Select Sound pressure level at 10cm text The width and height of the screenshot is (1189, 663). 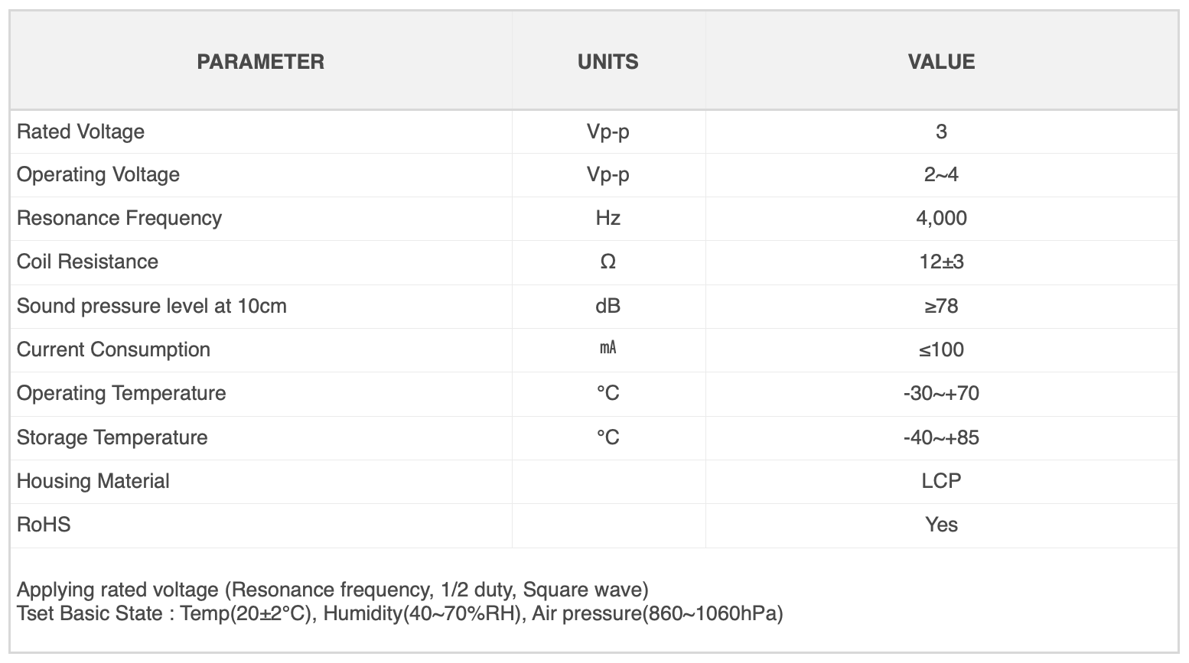point(151,306)
